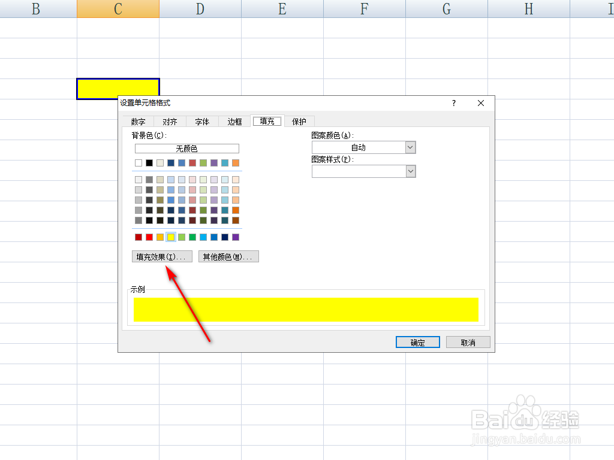This screenshot has height=460, width=614.
Task: Open the 边框 tab
Action: [235, 122]
